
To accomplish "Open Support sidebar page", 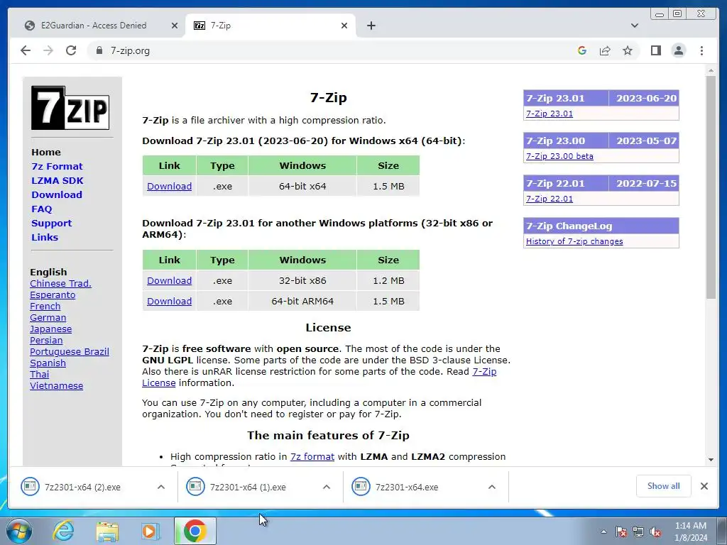I will coord(51,224).
